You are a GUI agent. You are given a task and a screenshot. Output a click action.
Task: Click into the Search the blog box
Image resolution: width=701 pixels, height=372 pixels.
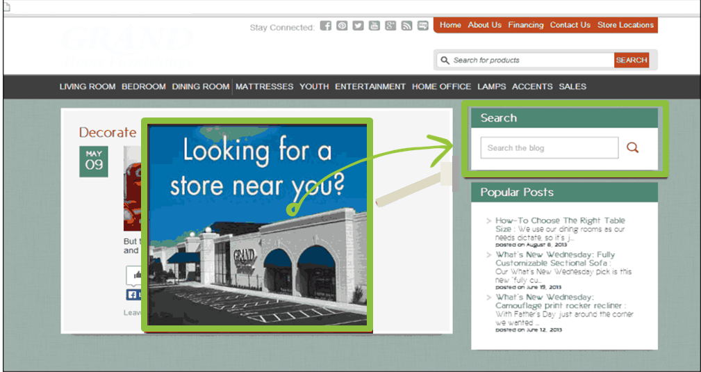(x=549, y=148)
